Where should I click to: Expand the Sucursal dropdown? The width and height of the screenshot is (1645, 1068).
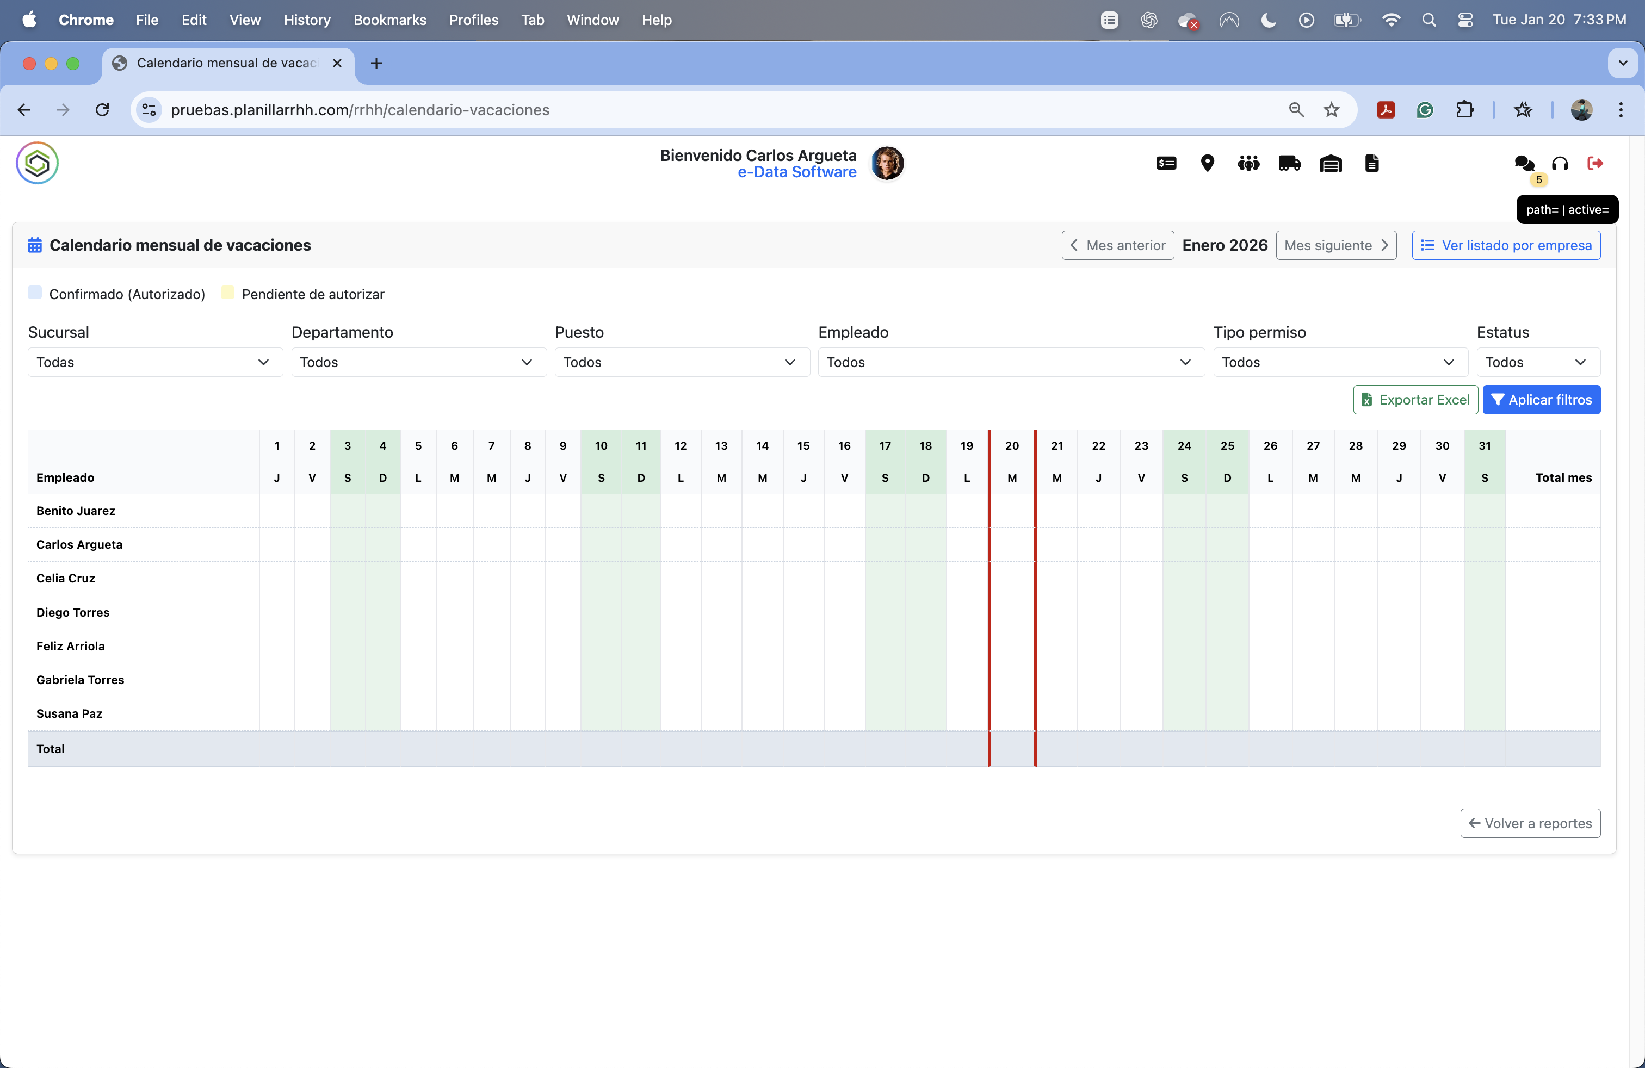click(x=155, y=362)
